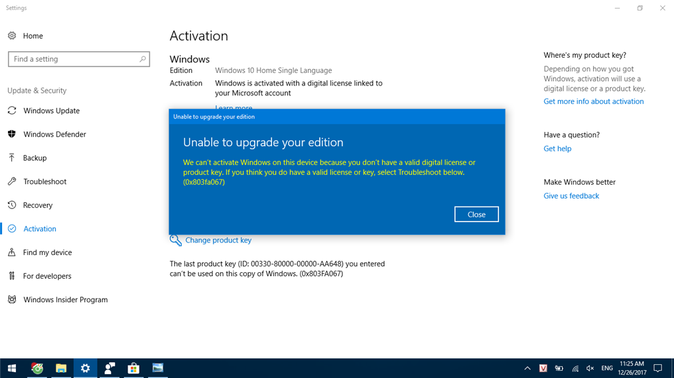This screenshot has width=674, height=378.
Task: Close the Settings window
Action: click(663, 8)
